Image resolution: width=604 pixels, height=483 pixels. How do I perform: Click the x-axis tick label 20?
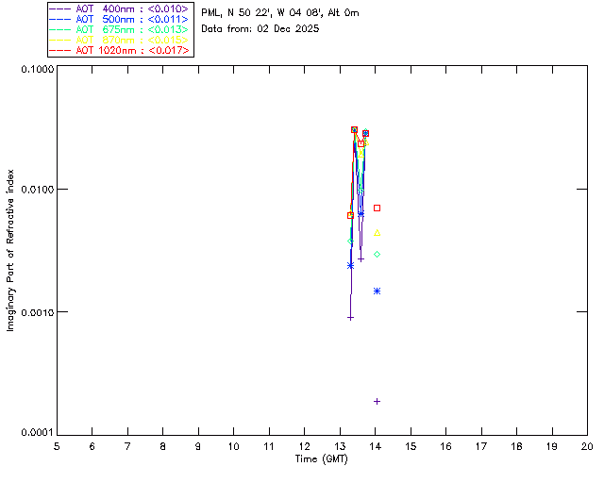587,446
